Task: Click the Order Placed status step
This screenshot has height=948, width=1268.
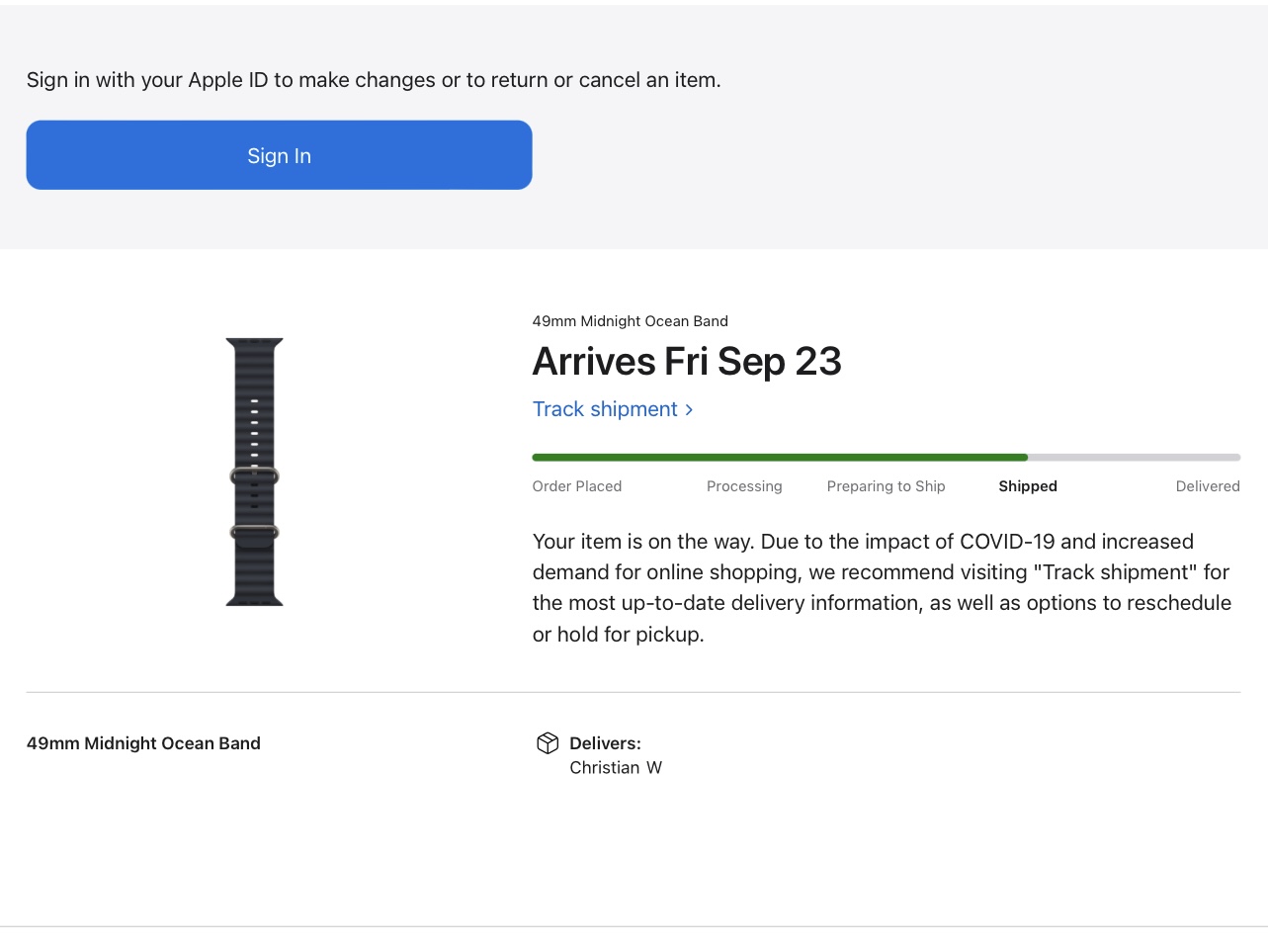Action: pos(576,486)
